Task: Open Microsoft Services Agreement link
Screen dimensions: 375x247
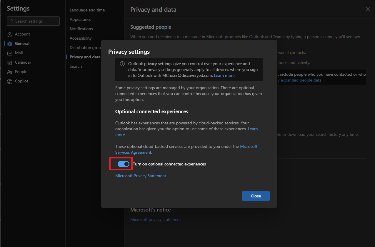Action: point(186,149)
